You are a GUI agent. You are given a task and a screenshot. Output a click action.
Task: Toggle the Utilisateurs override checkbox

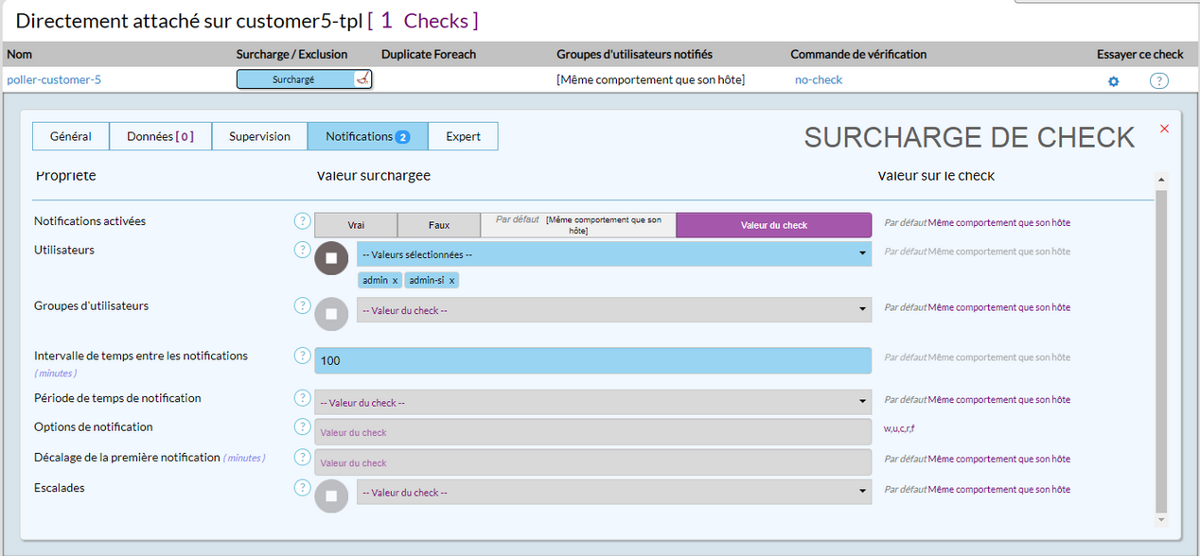pyautogui.click(x=331, y=258)
